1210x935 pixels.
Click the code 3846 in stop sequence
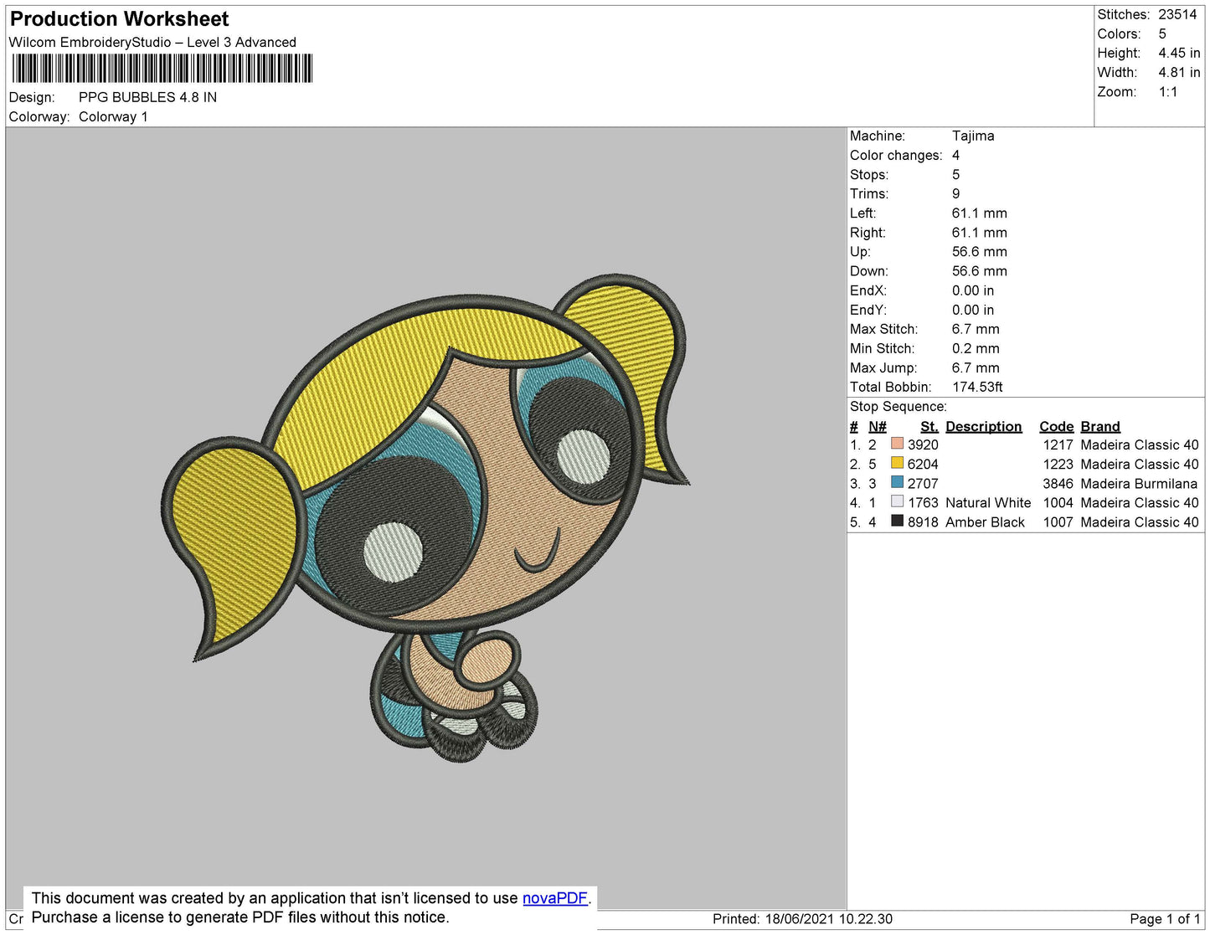point(1058,483)
